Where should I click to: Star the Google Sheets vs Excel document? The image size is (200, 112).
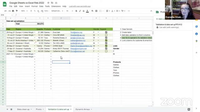click(x=48, y=3)
